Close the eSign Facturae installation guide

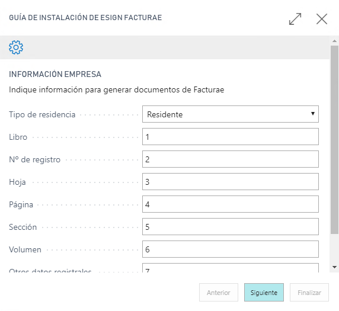pyautogui.click(x=322, y=19)
